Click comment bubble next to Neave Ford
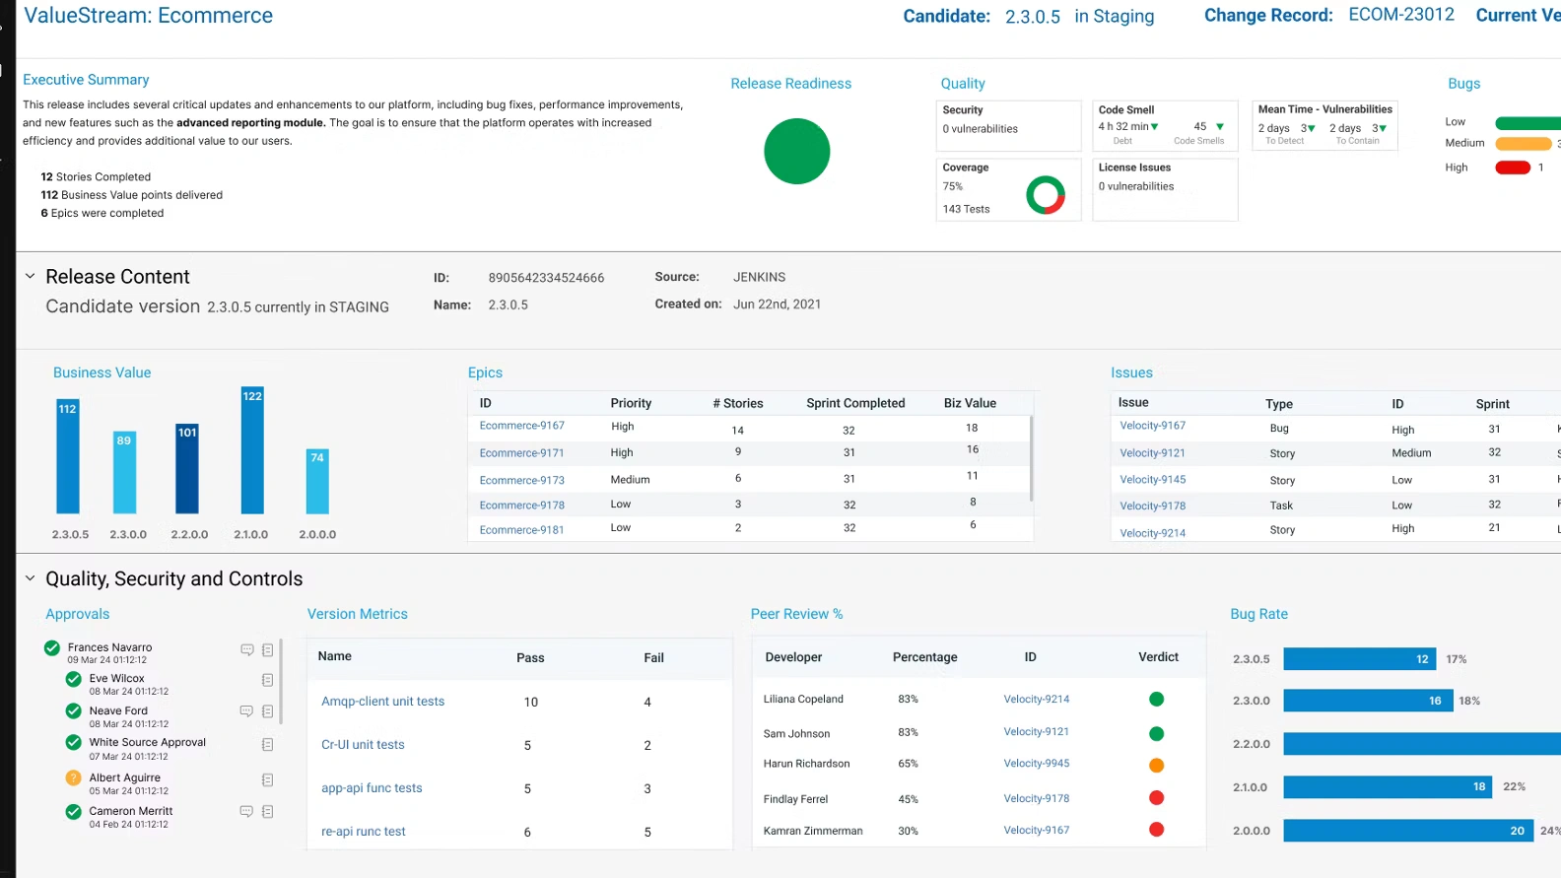1561x878 pixels. 247,711
